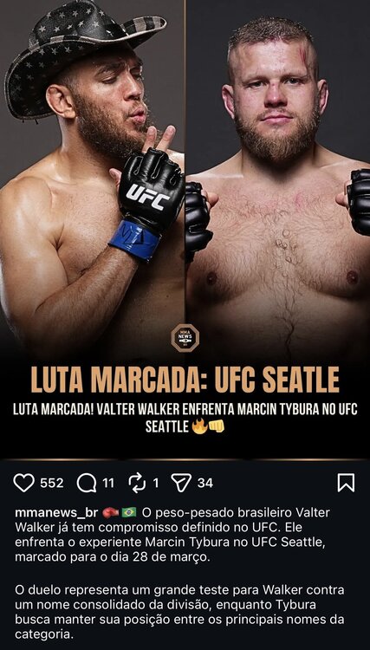View the 552 likes count
This screenshot has height=650, width=370.
click(x=52, y=483)
